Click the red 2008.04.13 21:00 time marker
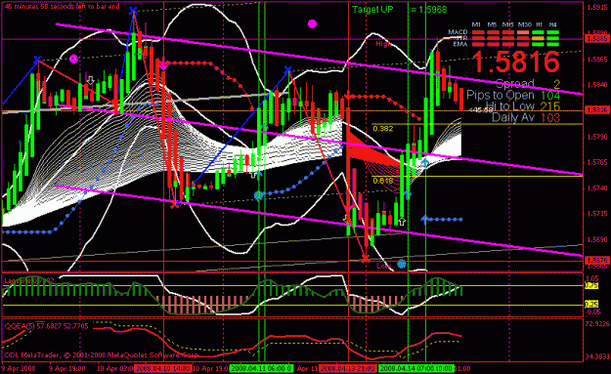Screen dimensions: 611x374 pyautogui.click(x=348, y=368)
